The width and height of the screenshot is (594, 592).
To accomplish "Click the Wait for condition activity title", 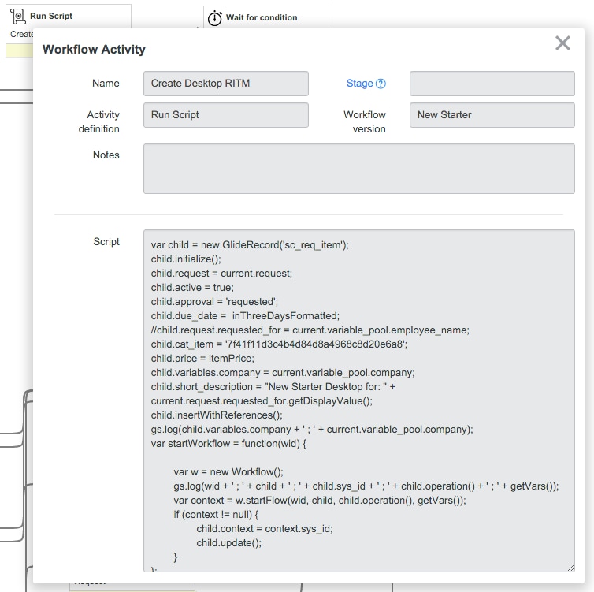I will coord(262,18).
